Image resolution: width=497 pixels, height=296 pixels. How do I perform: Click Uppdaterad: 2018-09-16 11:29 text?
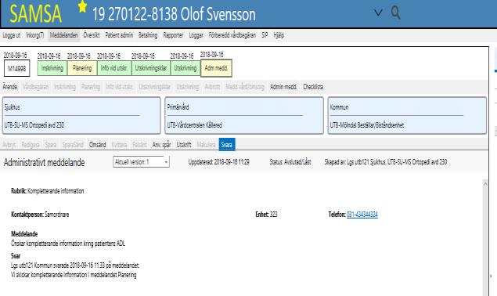(218, 162)
